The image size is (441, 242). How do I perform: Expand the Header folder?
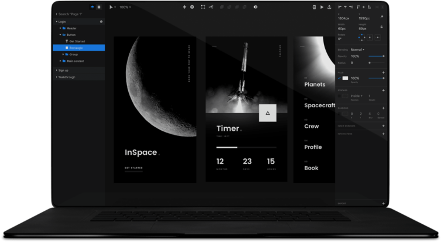(60, 28)
